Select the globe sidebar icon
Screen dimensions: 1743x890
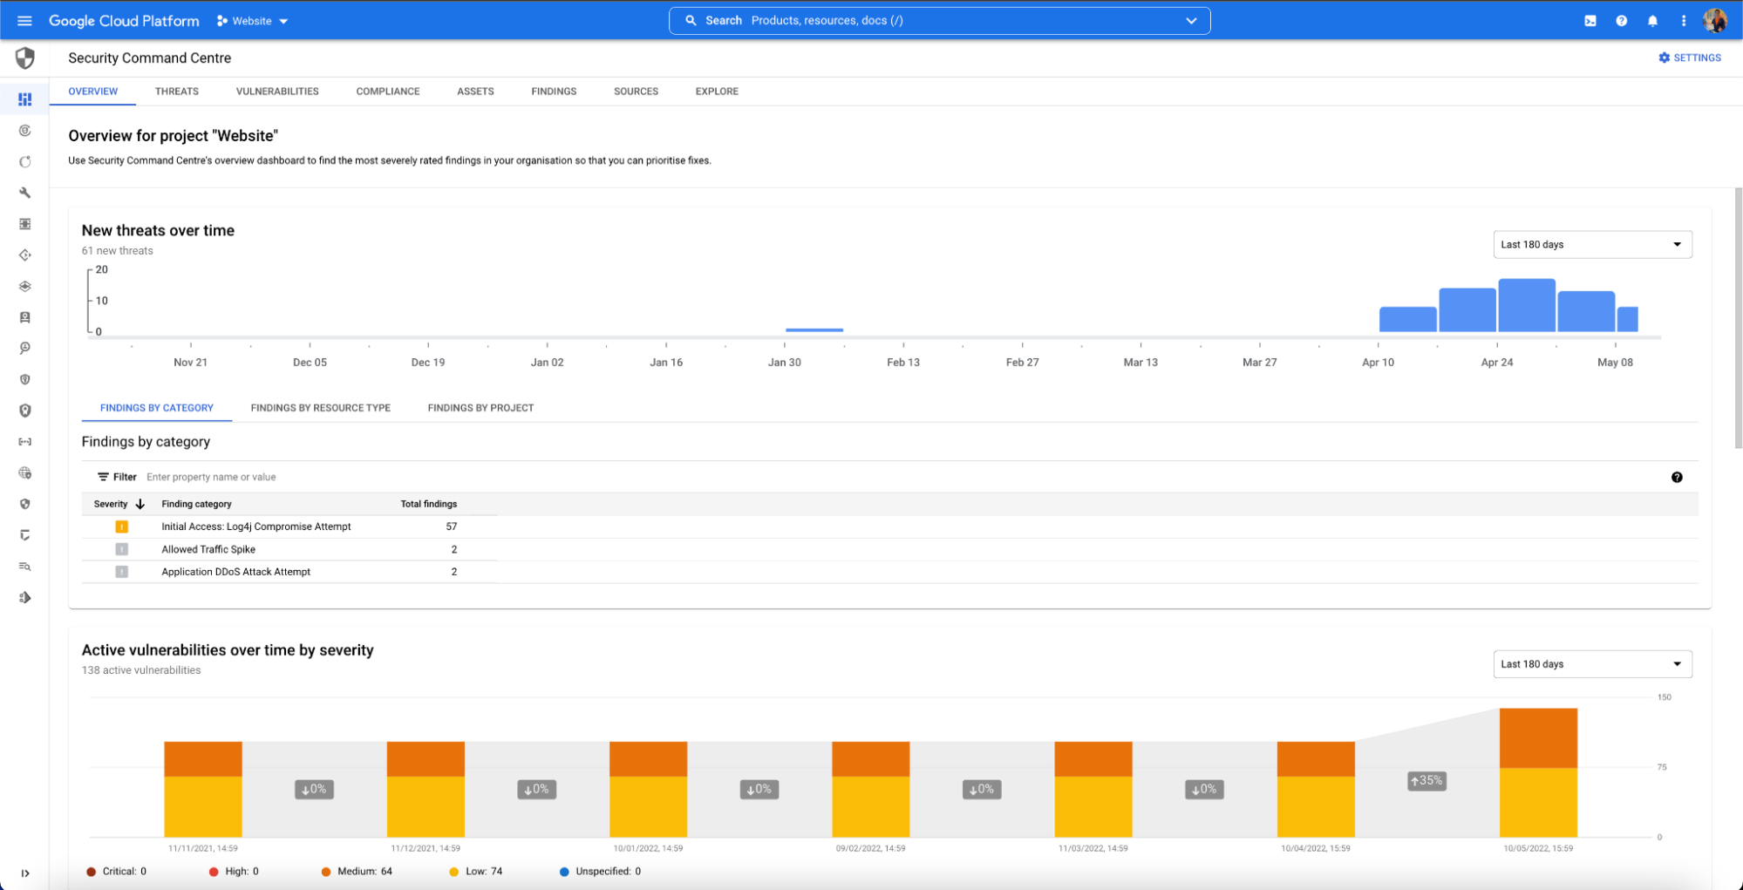[x=25, y=473]
